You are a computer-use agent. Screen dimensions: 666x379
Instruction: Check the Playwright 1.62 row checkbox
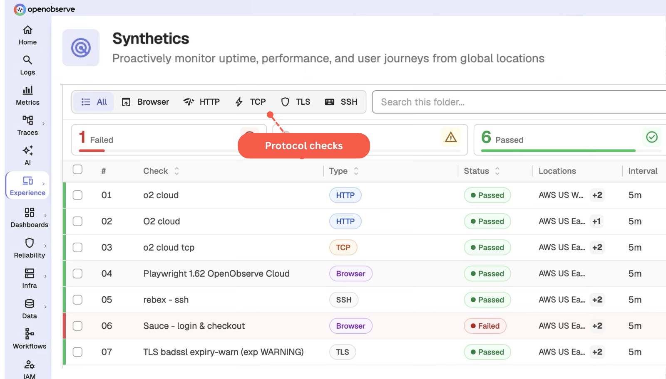point(77,274)
